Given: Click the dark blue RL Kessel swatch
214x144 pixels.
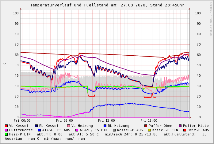Looking at the screenshot, I should click(x=36, y=126).
